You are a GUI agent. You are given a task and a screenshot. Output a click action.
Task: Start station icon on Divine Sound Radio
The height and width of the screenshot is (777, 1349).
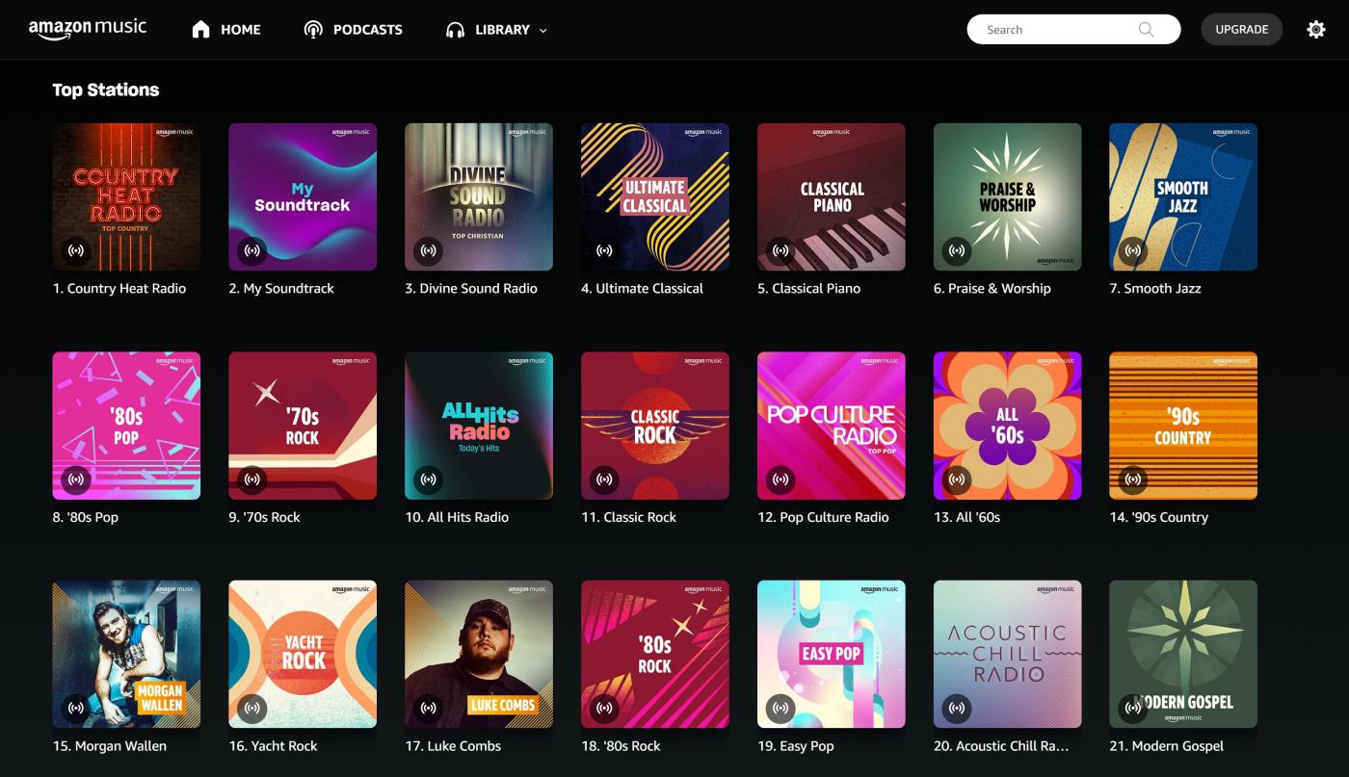(429, 250)
